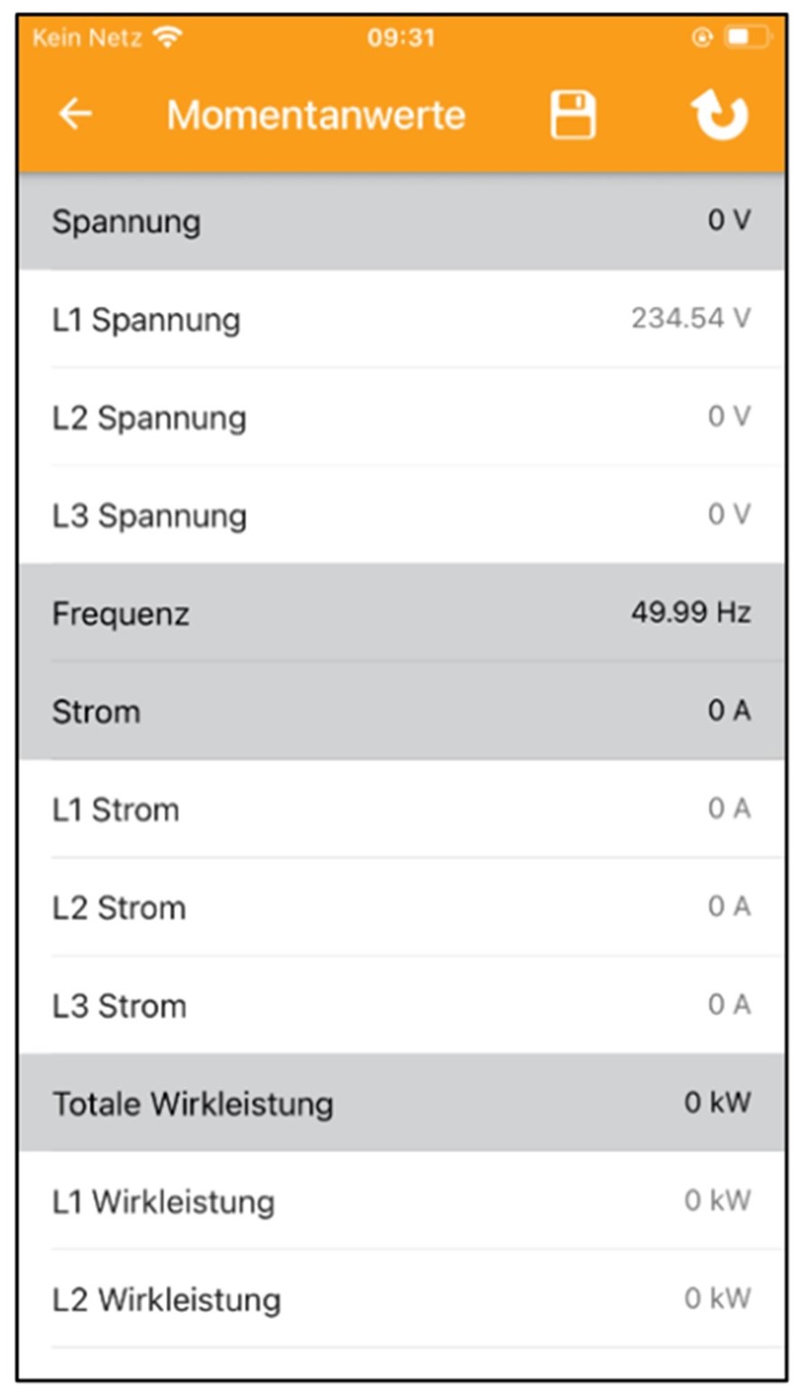Select the Totale Wirkleistung header
The image size is (799, 1393).
click(400, 1103)
